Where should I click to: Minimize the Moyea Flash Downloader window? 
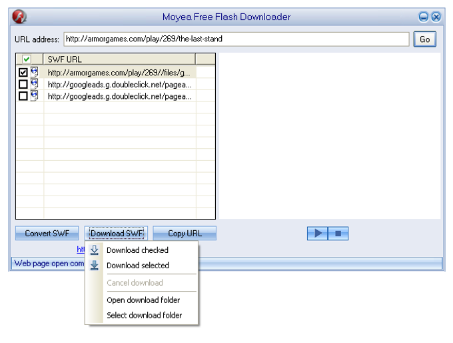(423, 17)
